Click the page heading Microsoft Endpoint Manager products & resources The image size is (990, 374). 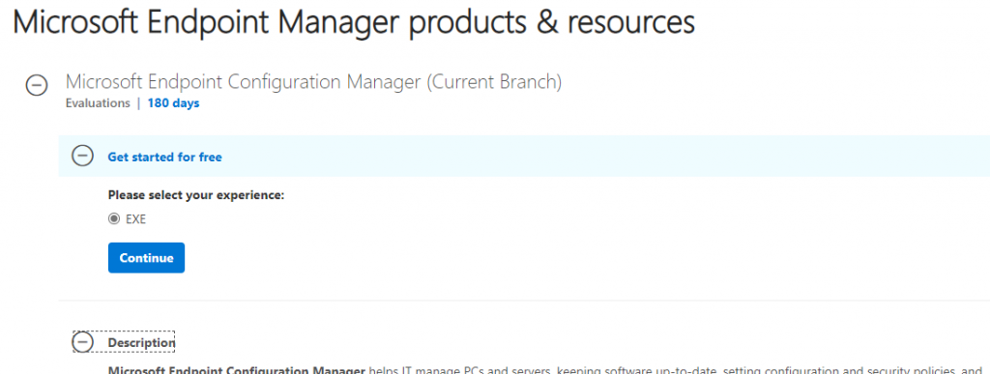tap(354, 22)
